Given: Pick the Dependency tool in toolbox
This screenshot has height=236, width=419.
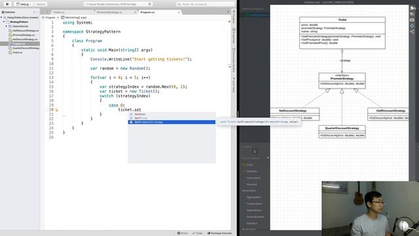Looking at the screenshot, I should click(x=254, y=210).
